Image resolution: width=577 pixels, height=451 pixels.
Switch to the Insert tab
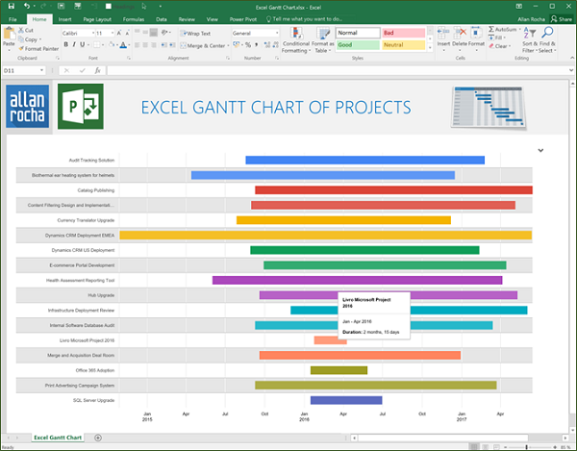[x=64, y=19]
